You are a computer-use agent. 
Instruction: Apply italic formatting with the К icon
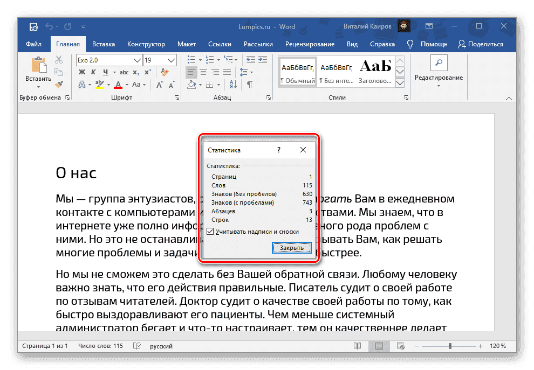(93, 72)
